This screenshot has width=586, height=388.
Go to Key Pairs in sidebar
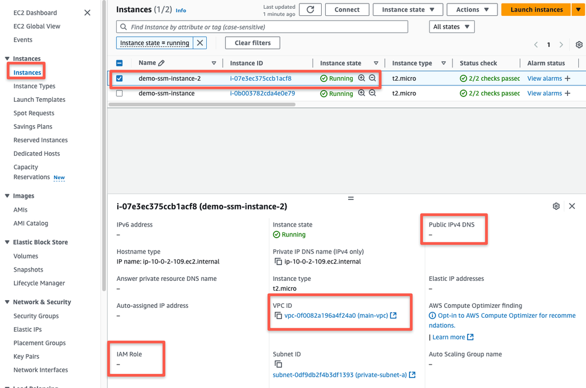(26, 356)
